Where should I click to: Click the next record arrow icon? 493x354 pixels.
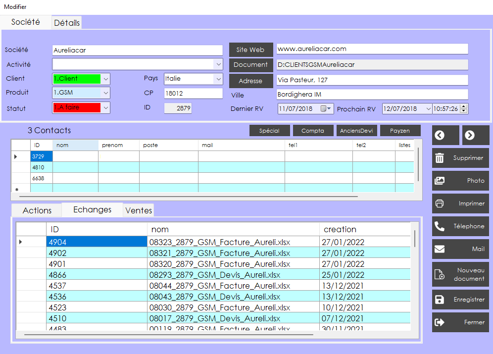470,135
